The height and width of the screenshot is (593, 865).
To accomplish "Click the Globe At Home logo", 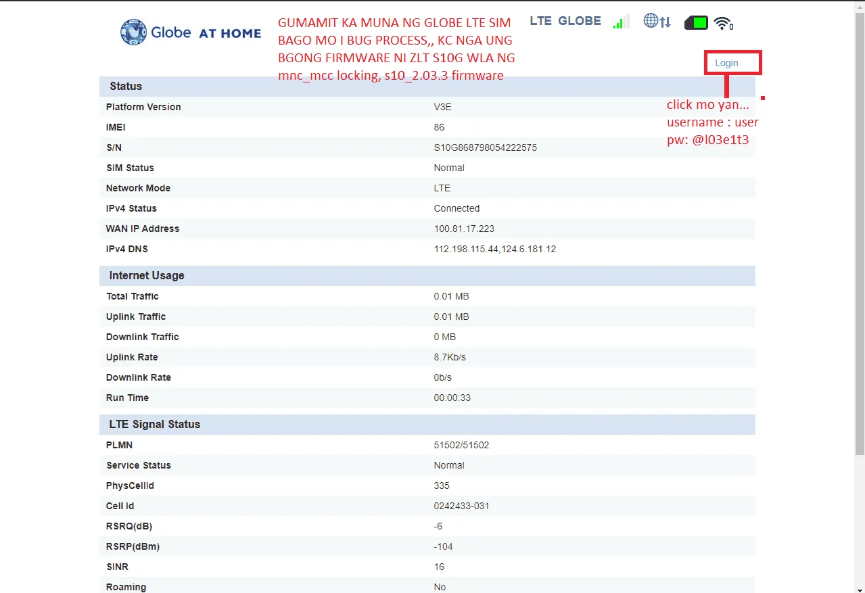I will pyautogui.click(x=191, y=32).
